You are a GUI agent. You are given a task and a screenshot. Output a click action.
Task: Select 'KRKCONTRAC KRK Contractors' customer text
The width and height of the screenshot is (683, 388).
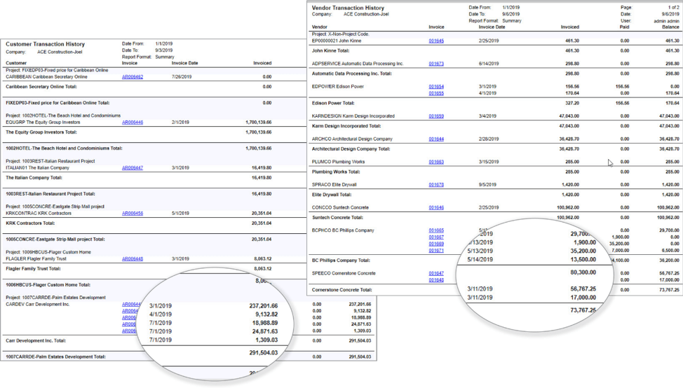(39, 214)
